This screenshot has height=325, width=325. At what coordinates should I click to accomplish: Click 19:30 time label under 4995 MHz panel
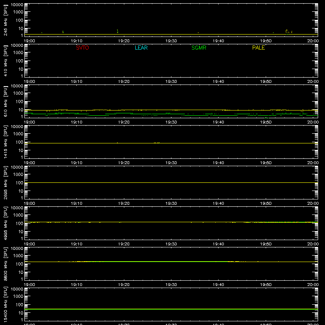click(x=171, y=244)
